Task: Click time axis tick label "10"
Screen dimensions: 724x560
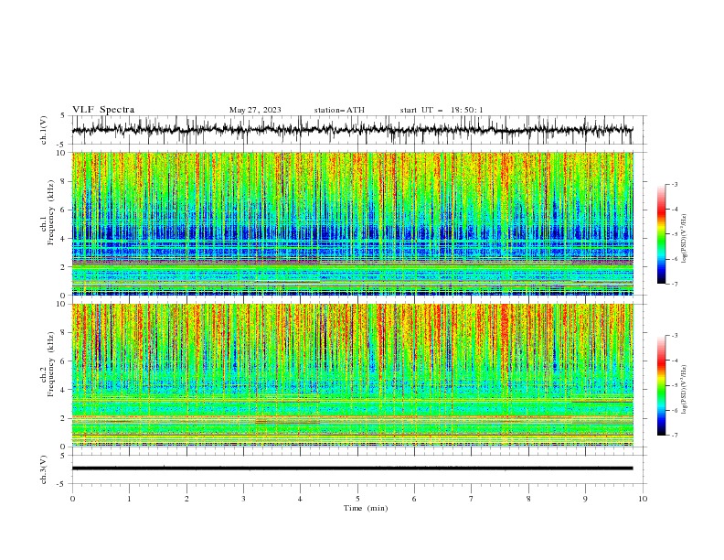Action: click(643, 499)
